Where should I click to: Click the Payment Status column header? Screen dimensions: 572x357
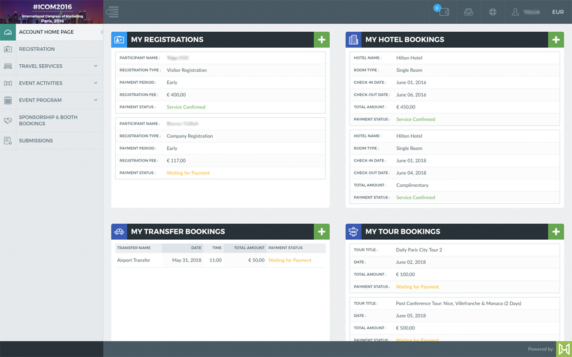coord(285,247)
